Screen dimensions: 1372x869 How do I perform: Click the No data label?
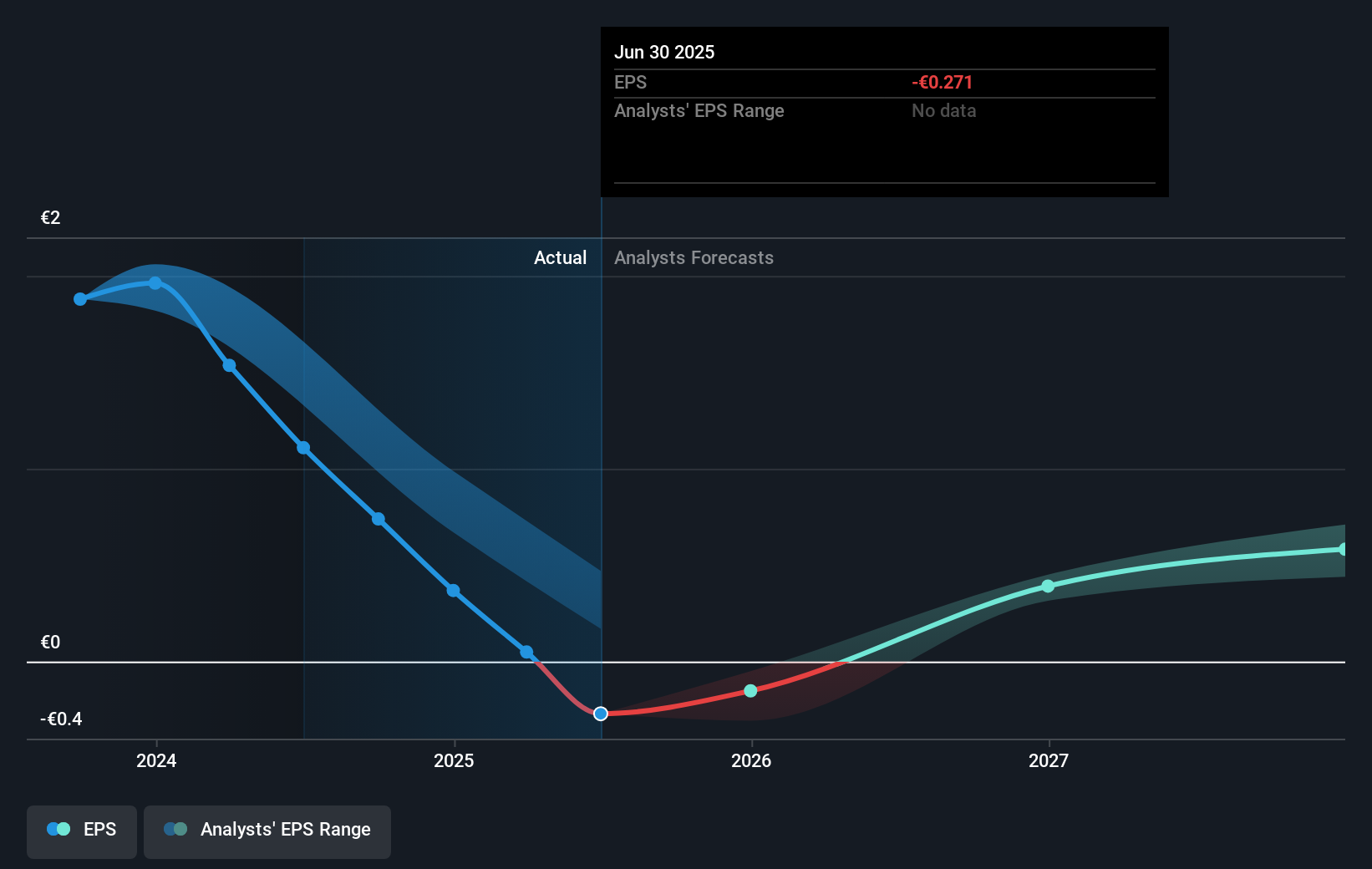[943, 110]
